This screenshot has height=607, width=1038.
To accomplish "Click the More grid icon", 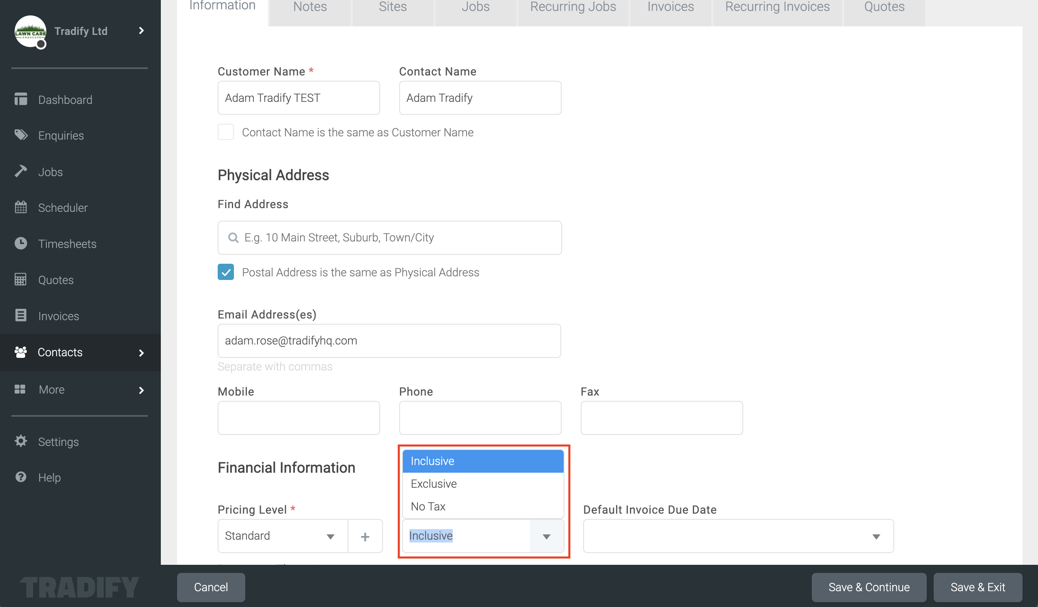I will tap(20, 389).
